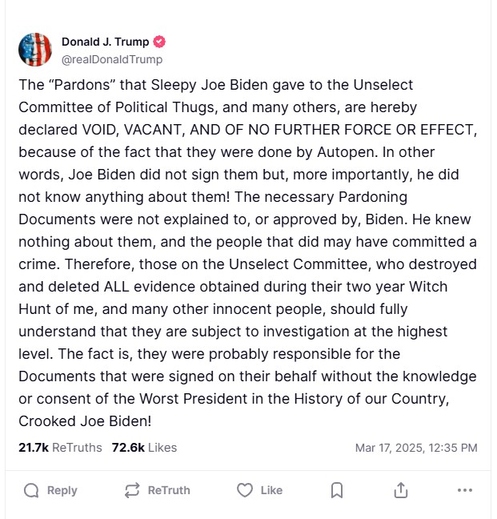The height and width of the screenshot is (519, 497).
Task: Click the share upload icon
Action: pyautogui.click(x=401, y=490)
